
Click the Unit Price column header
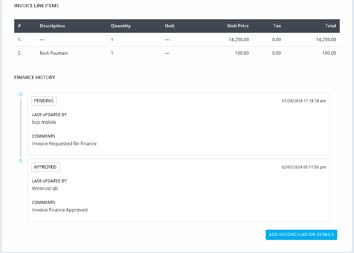[238, 26]
